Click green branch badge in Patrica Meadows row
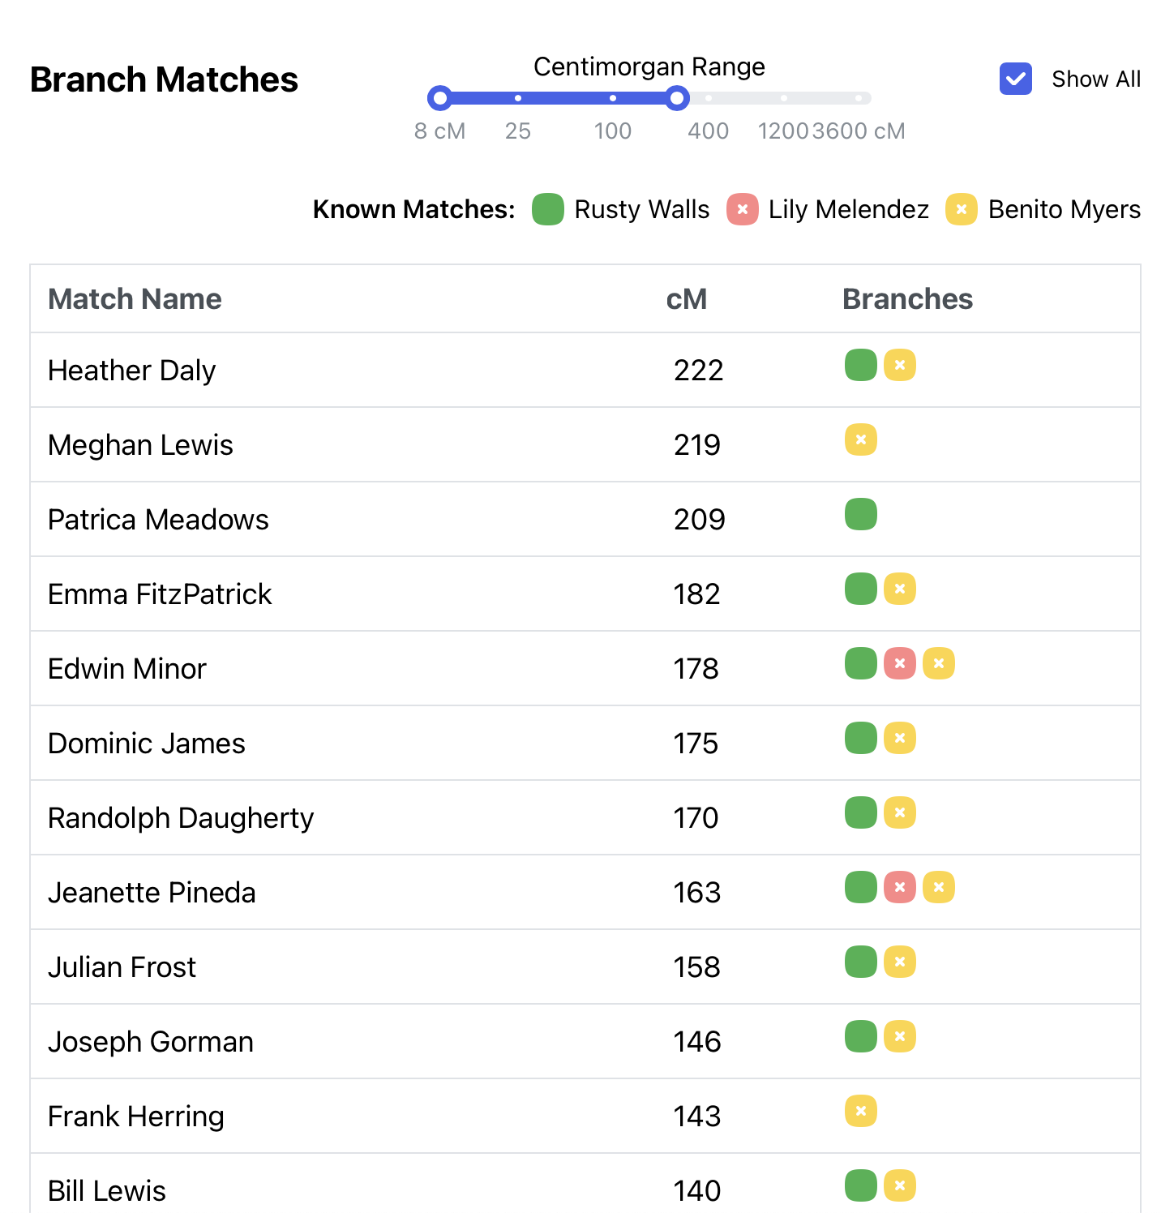The height and width of the screenshot is (1213, 1161). pos(861,514)
